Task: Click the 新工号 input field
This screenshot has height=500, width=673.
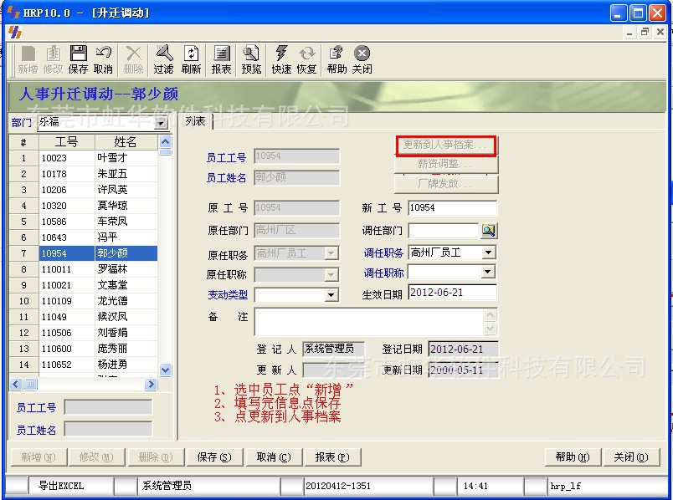Action: click(x=452, y=208)
